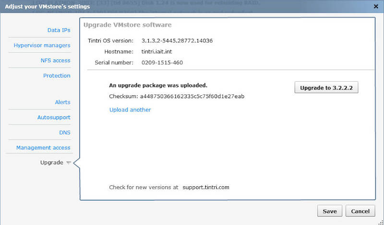Open the support.tintri.com link

[x=206, y=187]
